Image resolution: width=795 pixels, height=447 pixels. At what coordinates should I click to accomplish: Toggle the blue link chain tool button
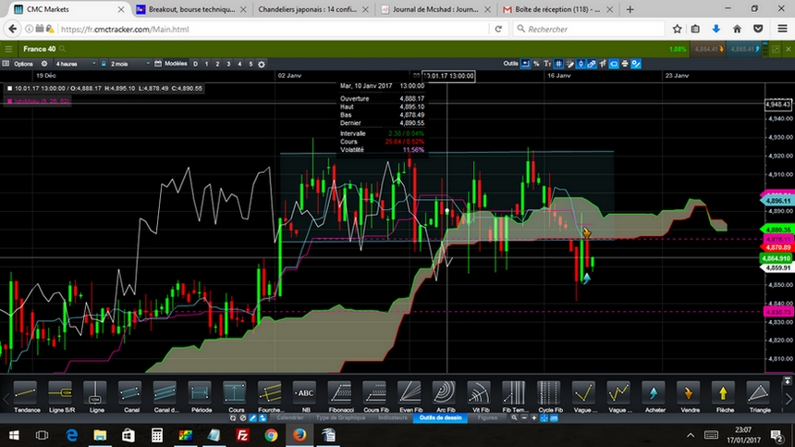592,64
